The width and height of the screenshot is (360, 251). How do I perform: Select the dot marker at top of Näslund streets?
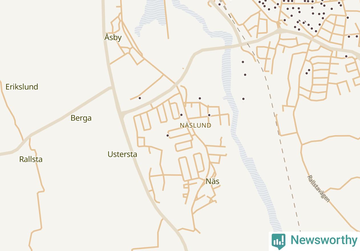tap(200, 98)
